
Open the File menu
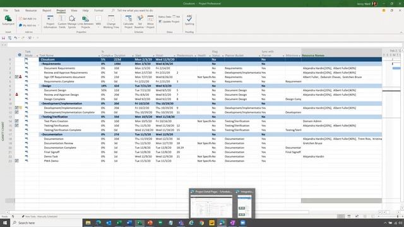pos(6,11)
